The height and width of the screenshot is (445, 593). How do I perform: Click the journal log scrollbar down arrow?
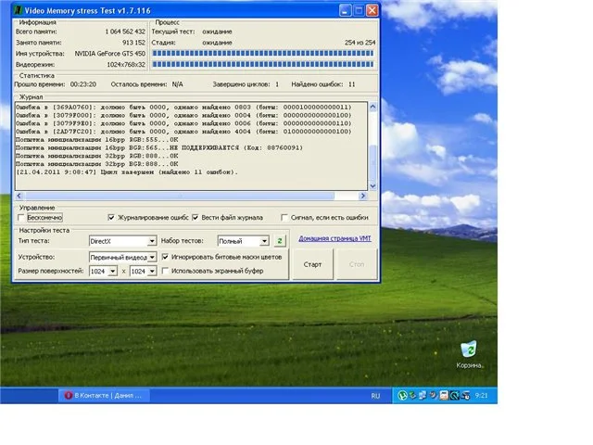pos(373,186)
